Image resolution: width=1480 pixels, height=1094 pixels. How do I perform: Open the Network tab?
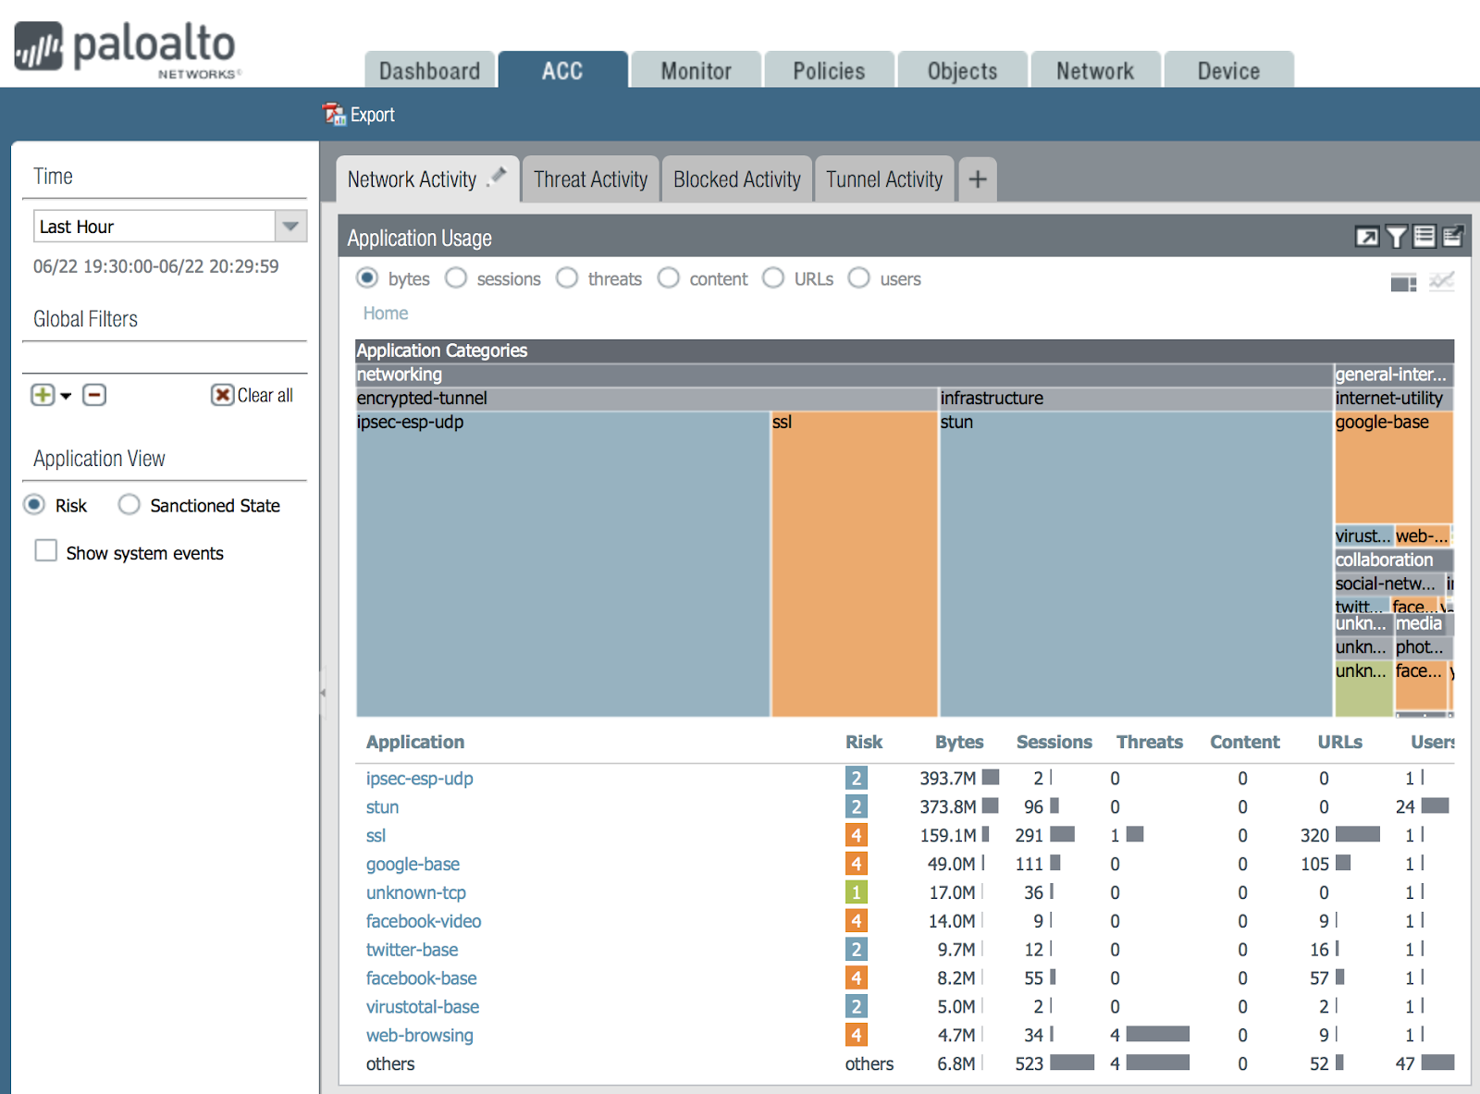click(x=1095, y=70)
